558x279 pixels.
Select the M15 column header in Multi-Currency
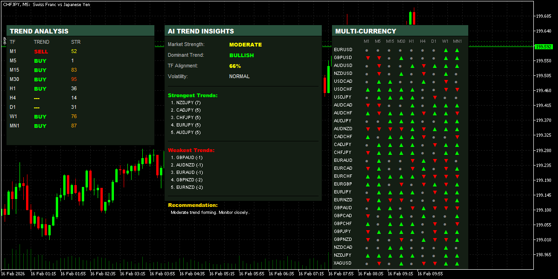(391, 41)
